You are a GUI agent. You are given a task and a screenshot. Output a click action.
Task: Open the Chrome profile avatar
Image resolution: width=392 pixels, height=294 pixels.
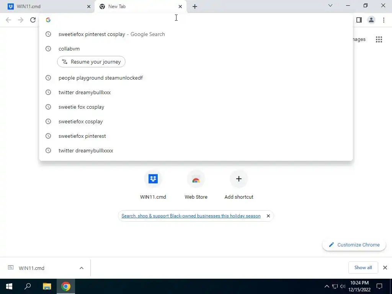pos(371,20)
